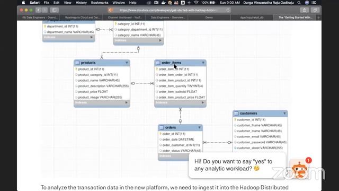Open the Help menu
Viewport: 339px width, 191px height.
coord(132,3)
